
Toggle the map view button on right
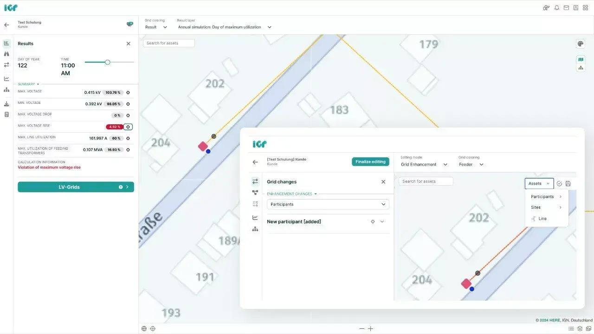580,59
